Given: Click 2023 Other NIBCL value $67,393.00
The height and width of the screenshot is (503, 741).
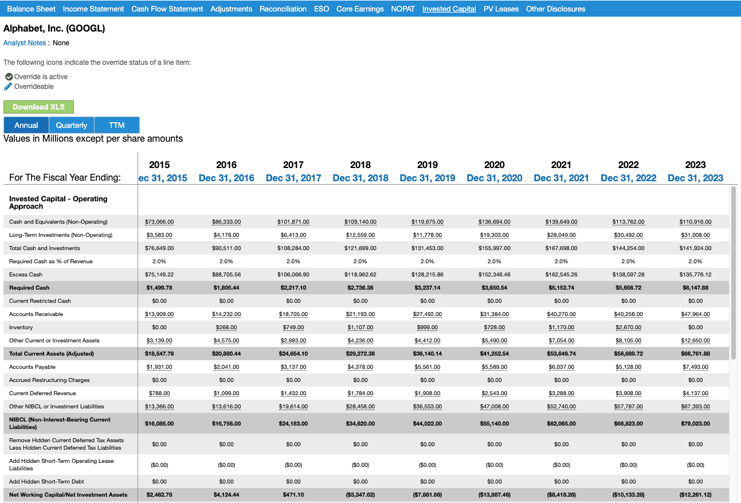Looking at the screenshot, I should [696, 407].
